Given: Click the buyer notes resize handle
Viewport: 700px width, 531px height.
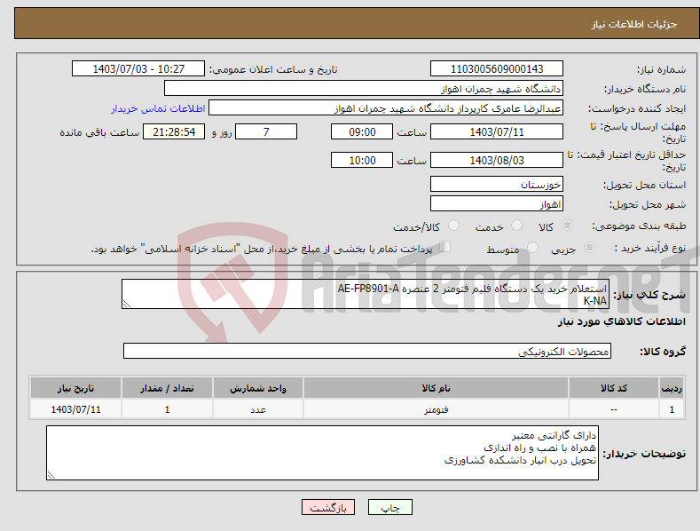Looking at the screenshot, I should pos(51,476).
